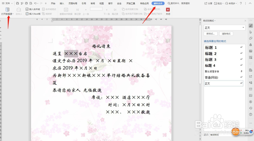The width and height of the screenshot is (254, 141).
Task: Apply the 标题 1 style
Action: pos(224,48)
